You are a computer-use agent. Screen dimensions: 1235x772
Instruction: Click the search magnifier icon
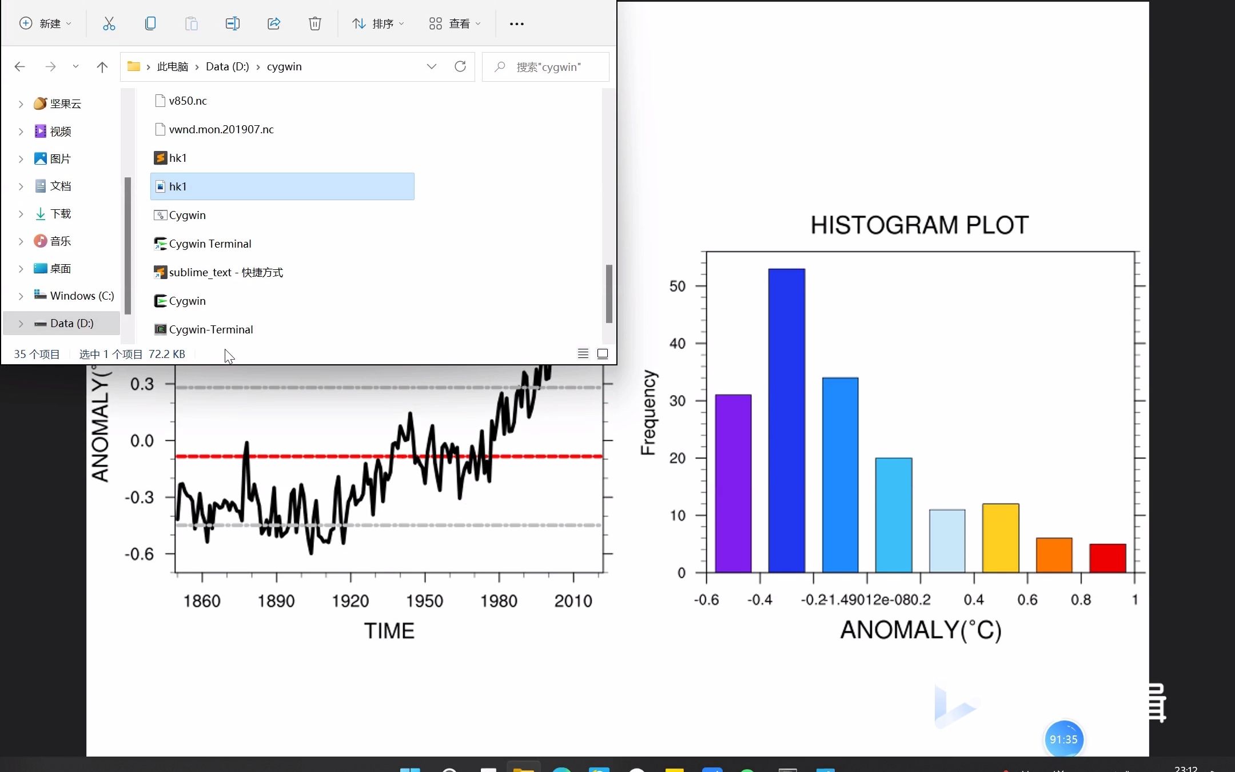[x=500, y=67]
